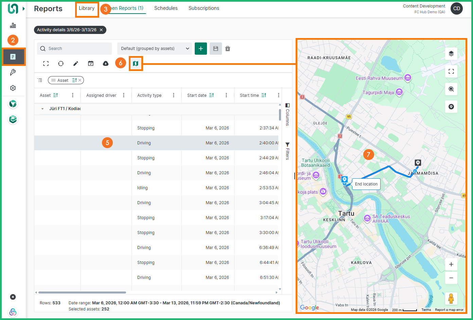Click the refresh report icon

(61, 64)
